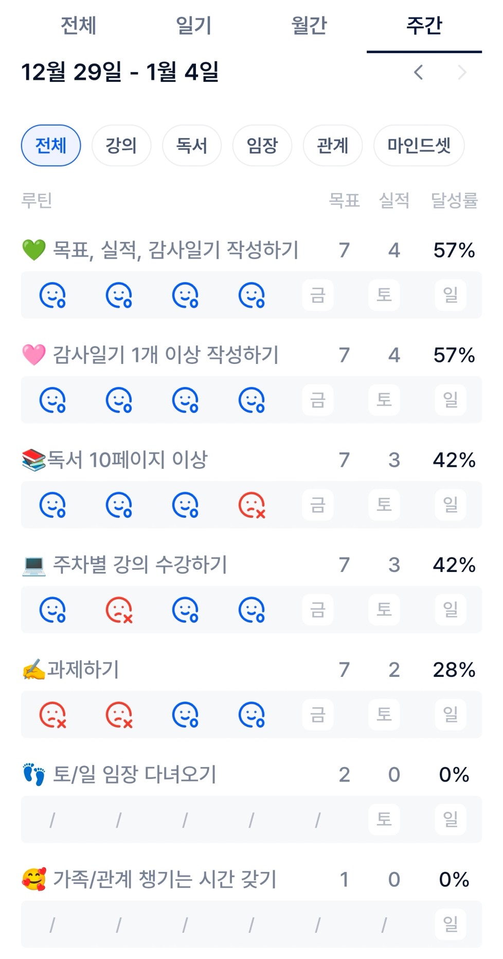Click third smiley under 감사일기 1개 이상 작성하기
Viewport: 503px width, 959px height.
[x=185, y=400]
